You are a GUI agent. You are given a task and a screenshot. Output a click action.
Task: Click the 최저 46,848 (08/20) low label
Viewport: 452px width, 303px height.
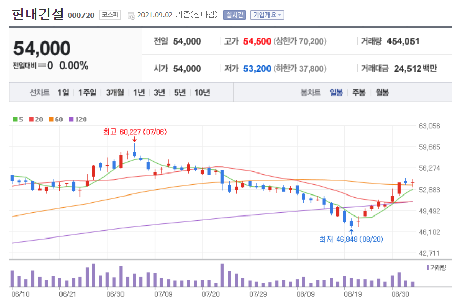[x=351, y=239]
